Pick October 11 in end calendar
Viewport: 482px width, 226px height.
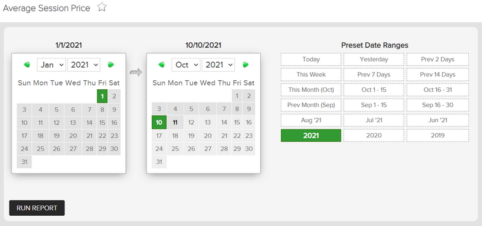pyautogui.click(x=175, y=122)
